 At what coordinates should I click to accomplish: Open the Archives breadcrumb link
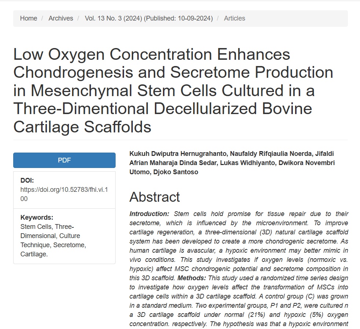(x=61, y=18)
